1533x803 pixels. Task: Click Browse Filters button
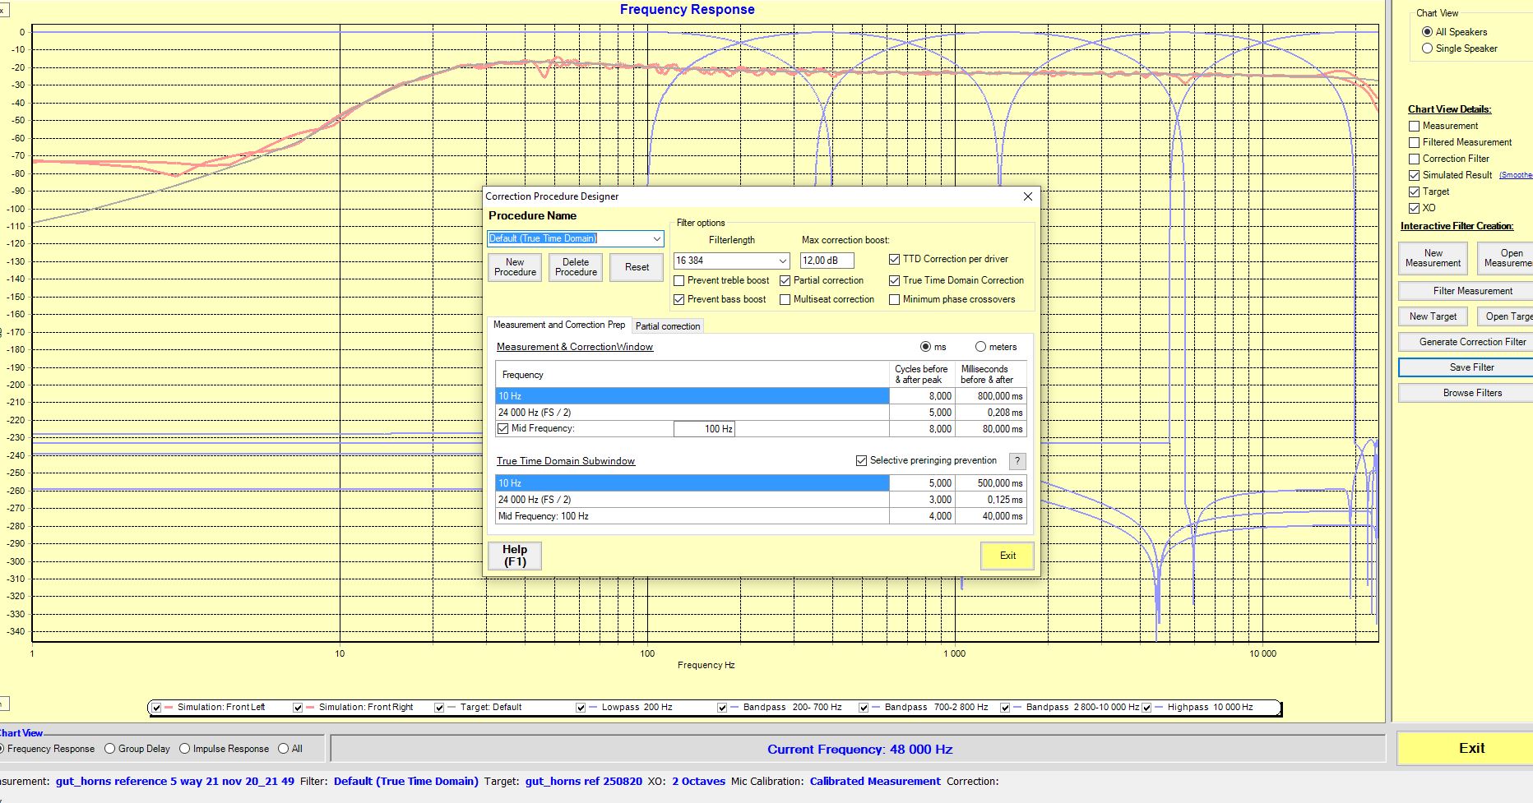pos(1466,393)
